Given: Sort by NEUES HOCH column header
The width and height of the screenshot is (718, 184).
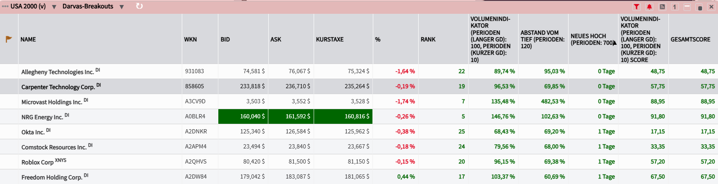Looking at the screenshot, I should (592, 39).
